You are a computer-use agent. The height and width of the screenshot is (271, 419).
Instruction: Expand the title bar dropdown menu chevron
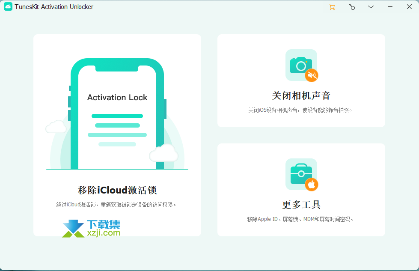tap(371, 7)
